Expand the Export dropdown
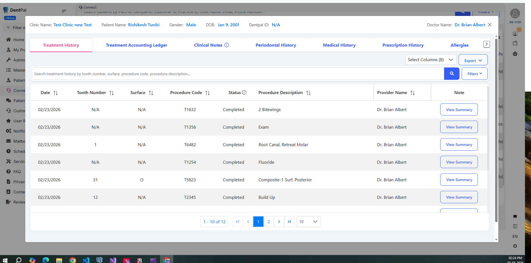The height and width of the screenshot is (263, 531). tap(473, 61)
